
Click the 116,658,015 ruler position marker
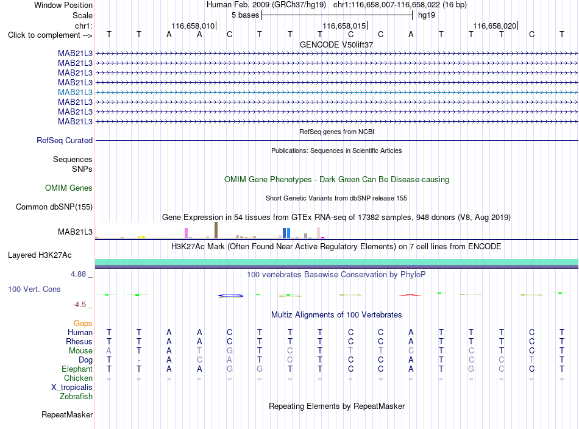pyautogui.click(x=344, y=26)
